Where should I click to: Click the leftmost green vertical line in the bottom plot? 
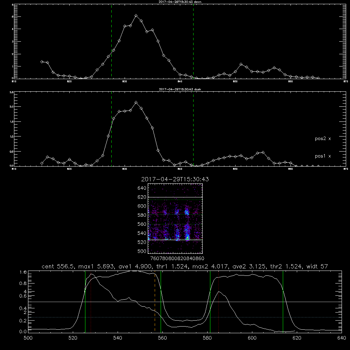(85, 301)
